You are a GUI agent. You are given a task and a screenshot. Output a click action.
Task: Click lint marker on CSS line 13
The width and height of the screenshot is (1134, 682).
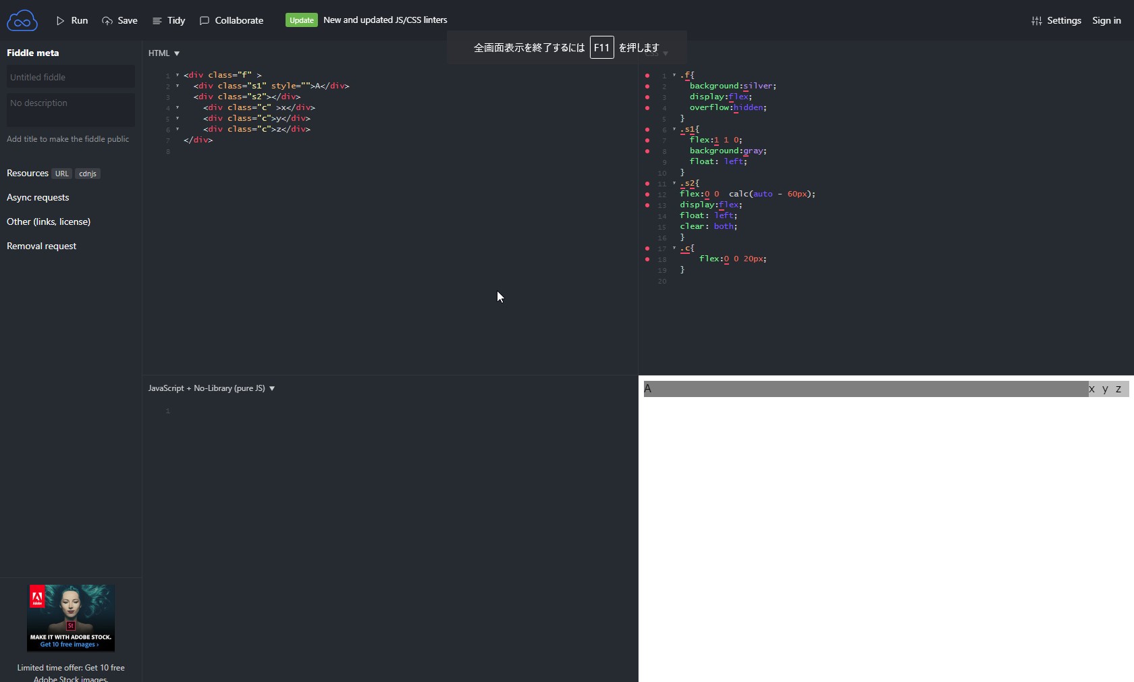(x=647, y=205)
